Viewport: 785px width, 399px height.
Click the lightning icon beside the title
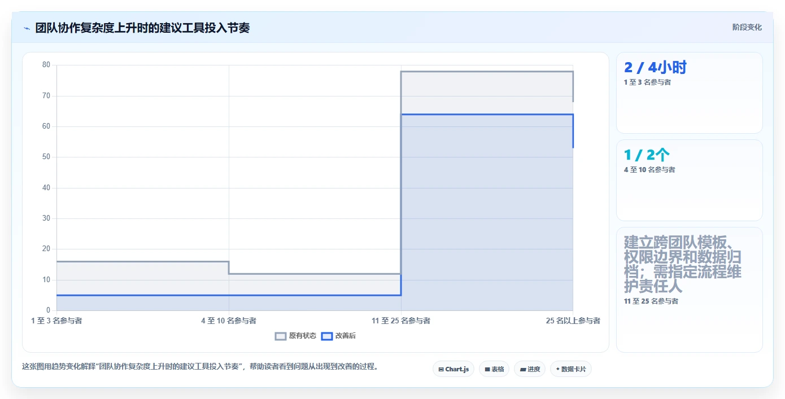click(x=27, y=28)
